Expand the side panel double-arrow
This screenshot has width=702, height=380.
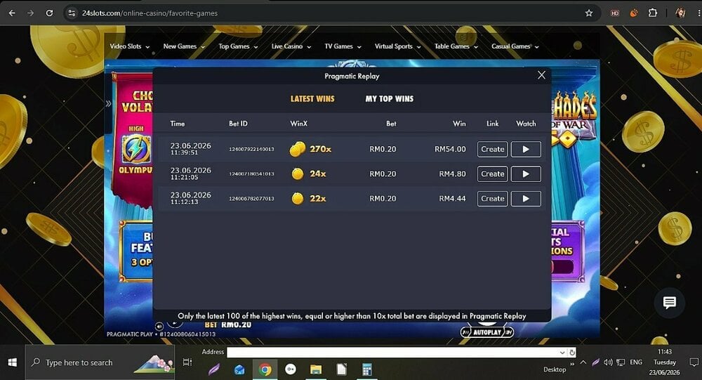[108, 103]
